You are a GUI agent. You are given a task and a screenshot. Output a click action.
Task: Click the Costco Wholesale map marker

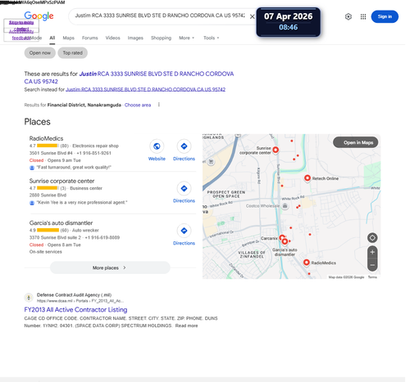[285, 206]
